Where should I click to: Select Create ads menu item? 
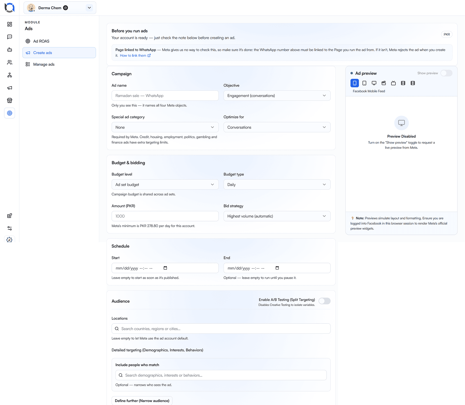[59, 53]
